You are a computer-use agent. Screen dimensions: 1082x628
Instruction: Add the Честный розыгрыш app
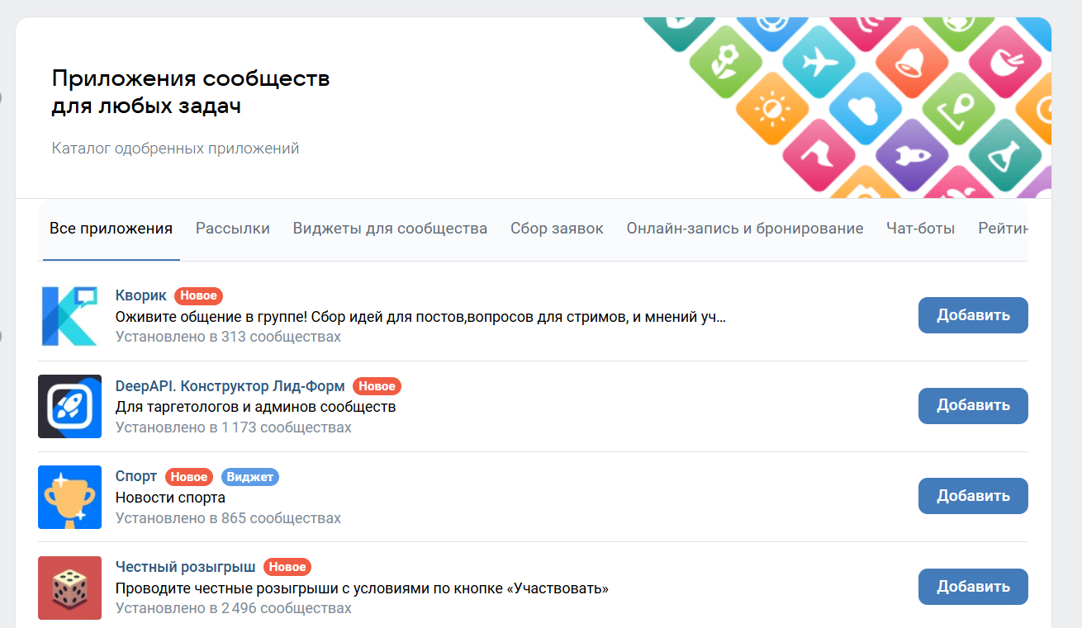(x=973, y=587)
